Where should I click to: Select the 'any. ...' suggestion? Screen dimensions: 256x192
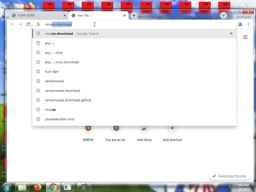(x=134, y=43)
